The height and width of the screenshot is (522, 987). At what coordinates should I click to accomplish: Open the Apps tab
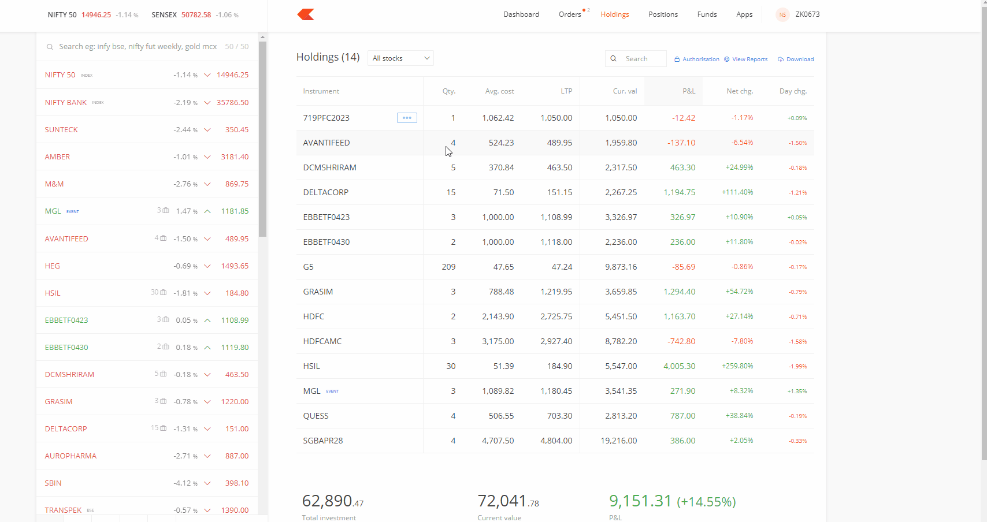[744, 14]
